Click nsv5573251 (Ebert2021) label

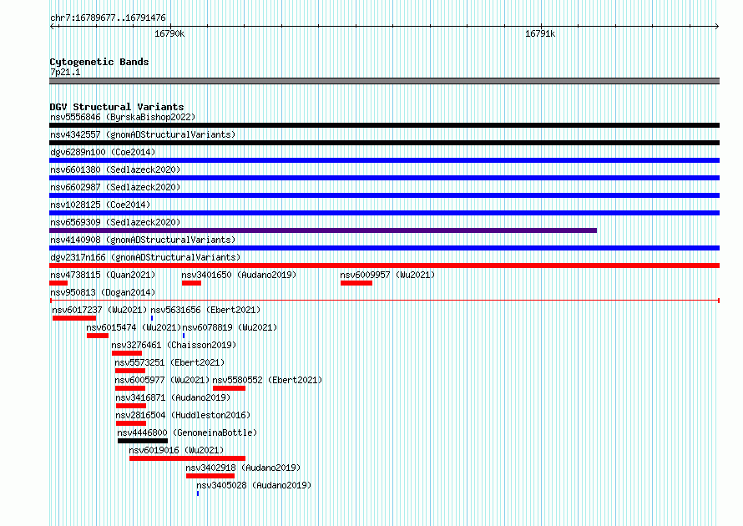click(169, 362)
